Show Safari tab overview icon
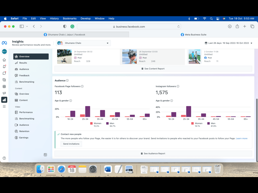The image size is (258, 193). 252,27
